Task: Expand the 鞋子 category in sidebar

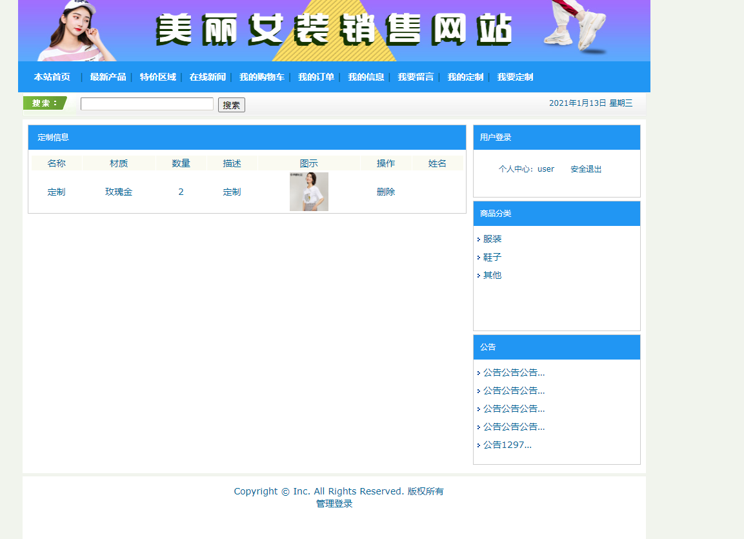Action: 492,257
